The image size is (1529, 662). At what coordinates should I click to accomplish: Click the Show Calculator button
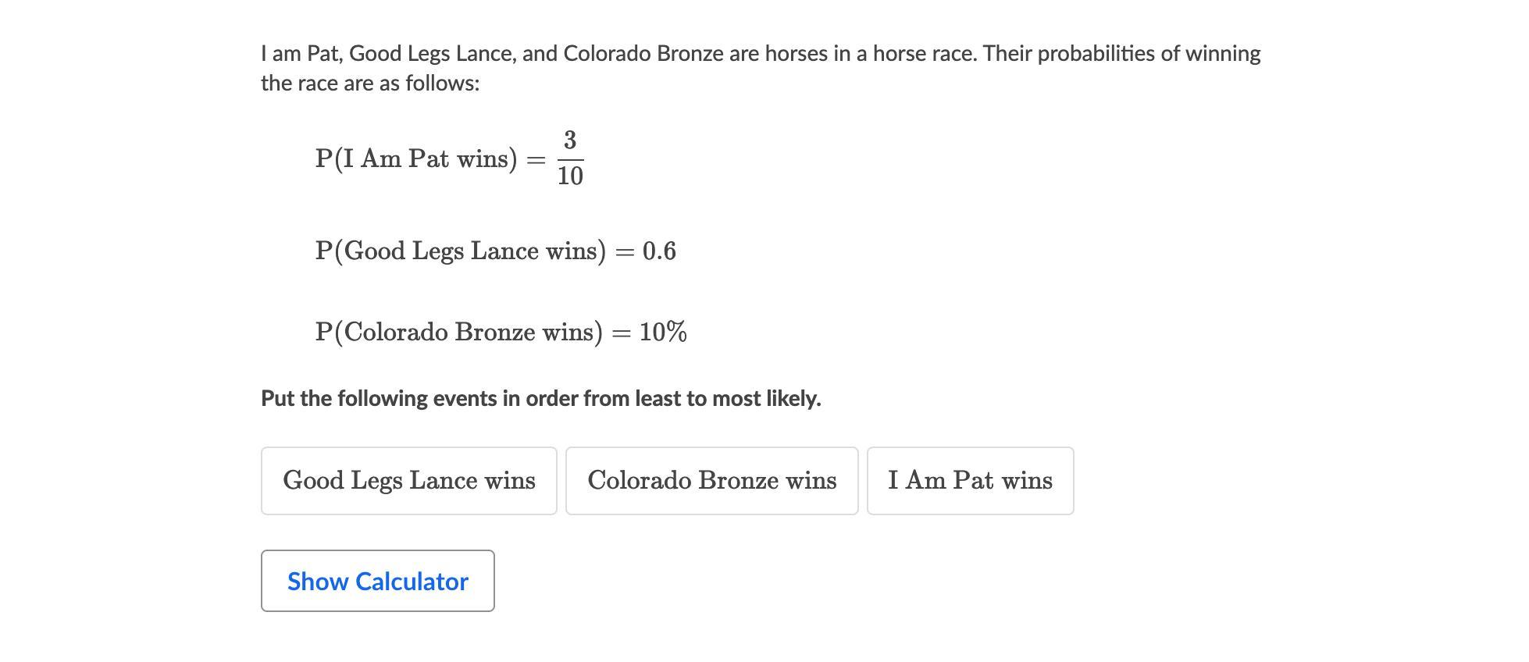point(377,581)
